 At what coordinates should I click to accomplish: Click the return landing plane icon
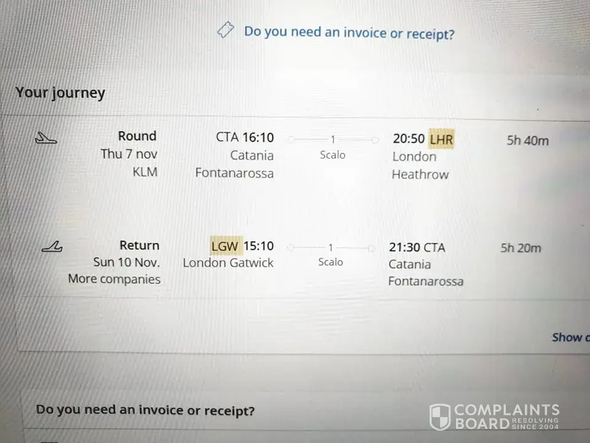[x=52, y=247]
